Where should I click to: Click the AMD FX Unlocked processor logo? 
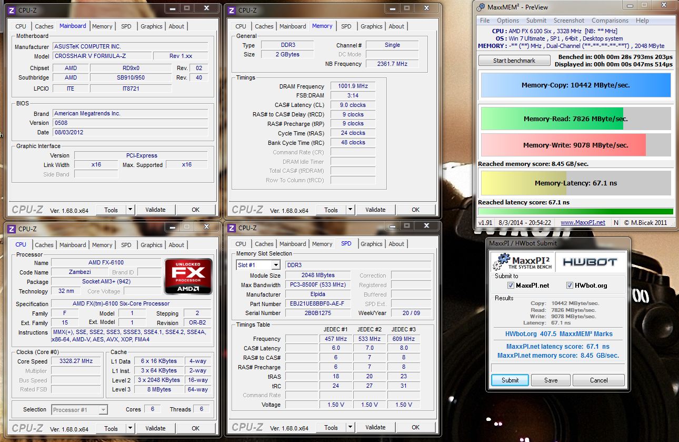pyautogui.click(x=188, y=276)
